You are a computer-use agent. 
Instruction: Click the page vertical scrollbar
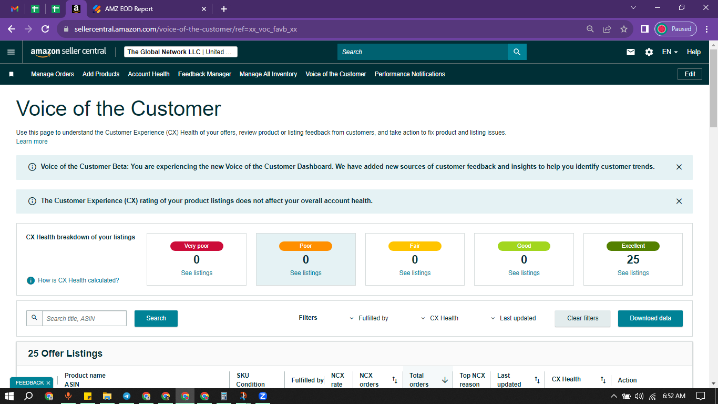[x=713, y=88]
